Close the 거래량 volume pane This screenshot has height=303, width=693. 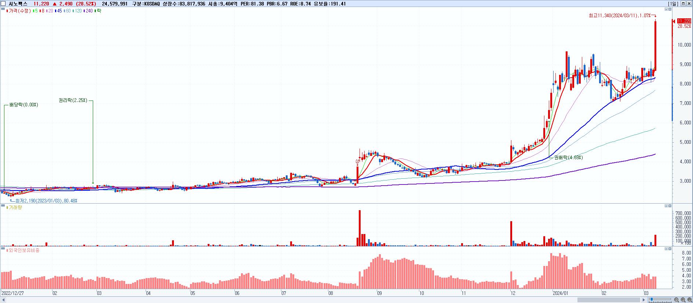671,206
